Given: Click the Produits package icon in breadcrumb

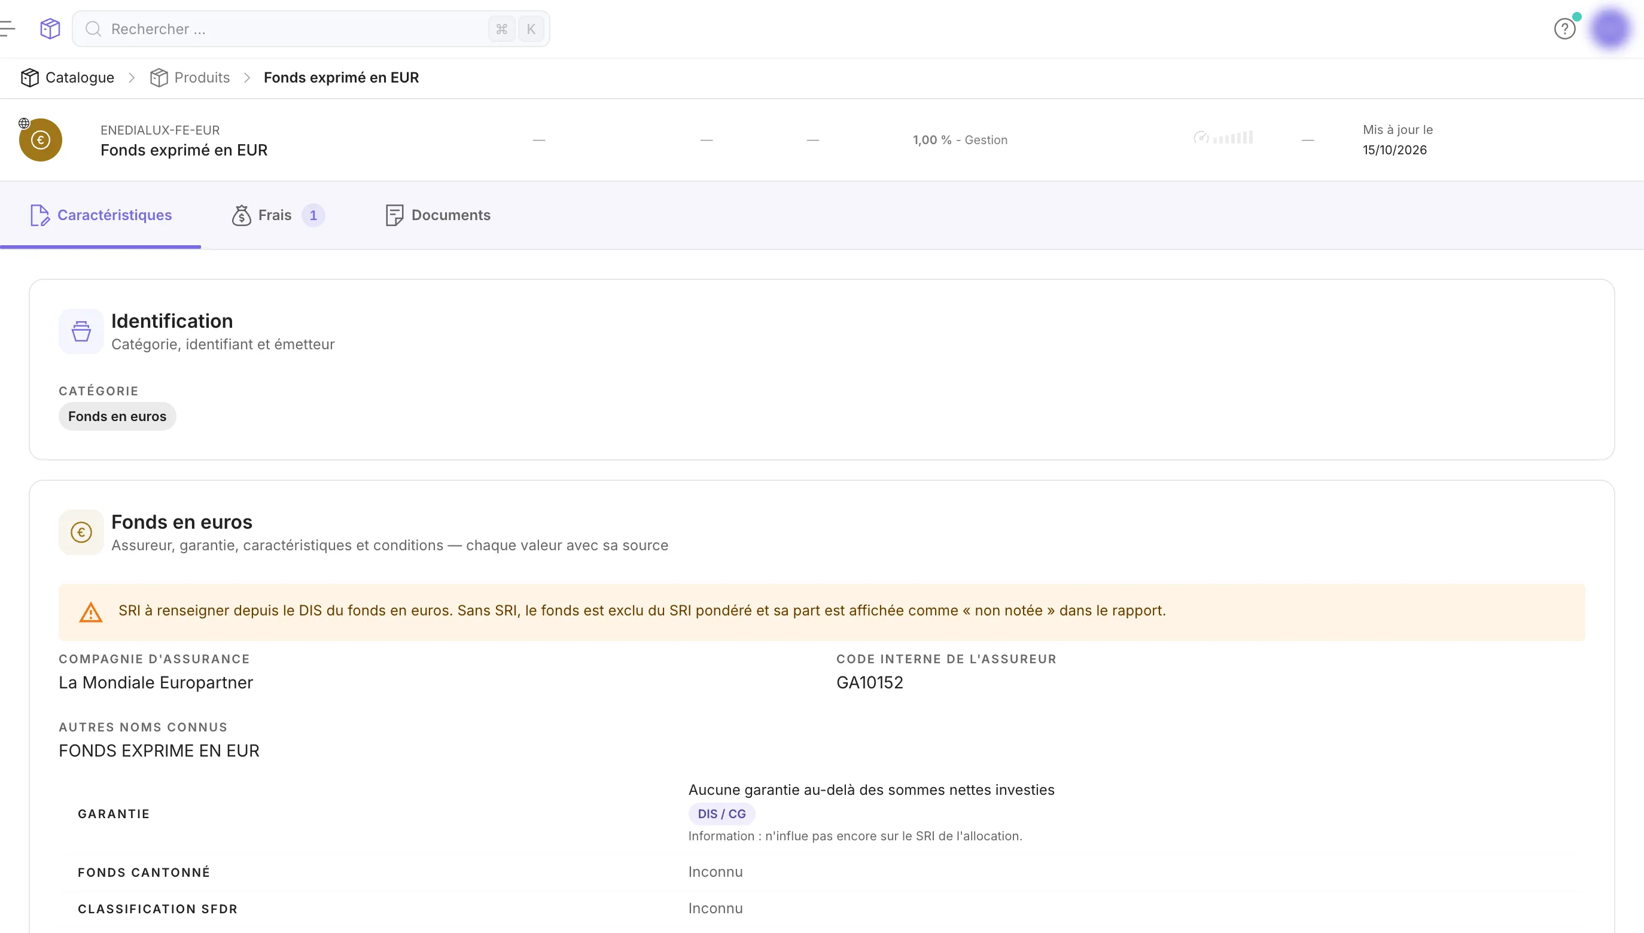Looking at the screenshot, I should click(x=159, y=78).
